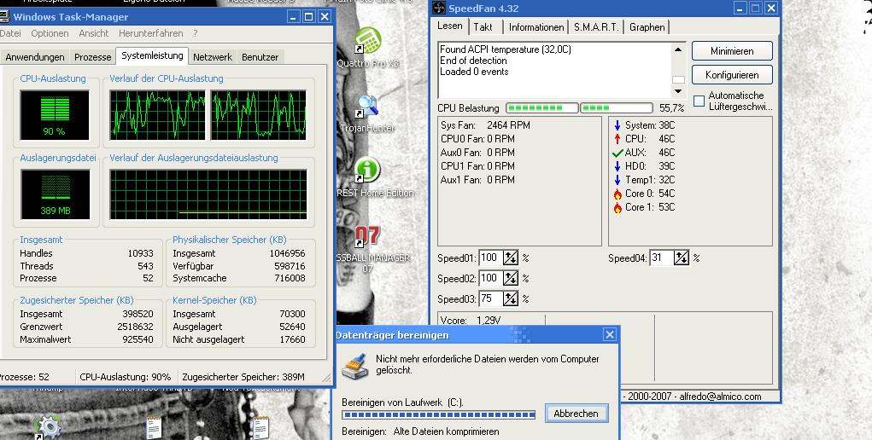Click the second CPU Belastung bar
The image size is (872, 440).
(616, 107)
